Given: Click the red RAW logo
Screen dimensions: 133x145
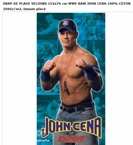Looking at the screenshot, I should tap(71, 139).
